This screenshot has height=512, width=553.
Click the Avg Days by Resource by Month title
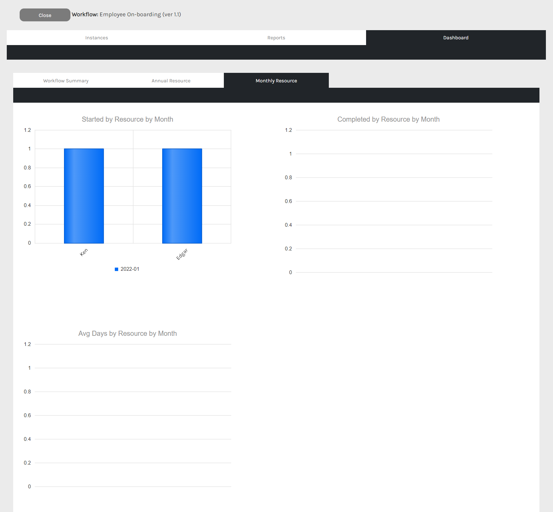click(127, 333)
